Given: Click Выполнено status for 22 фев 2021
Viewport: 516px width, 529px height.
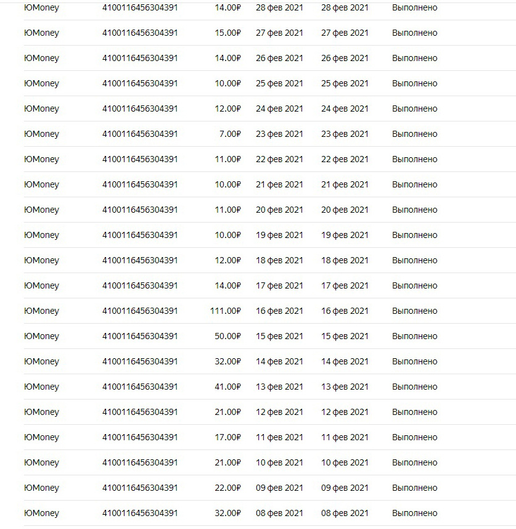Looking at the screenshot, I should point(414,159).
